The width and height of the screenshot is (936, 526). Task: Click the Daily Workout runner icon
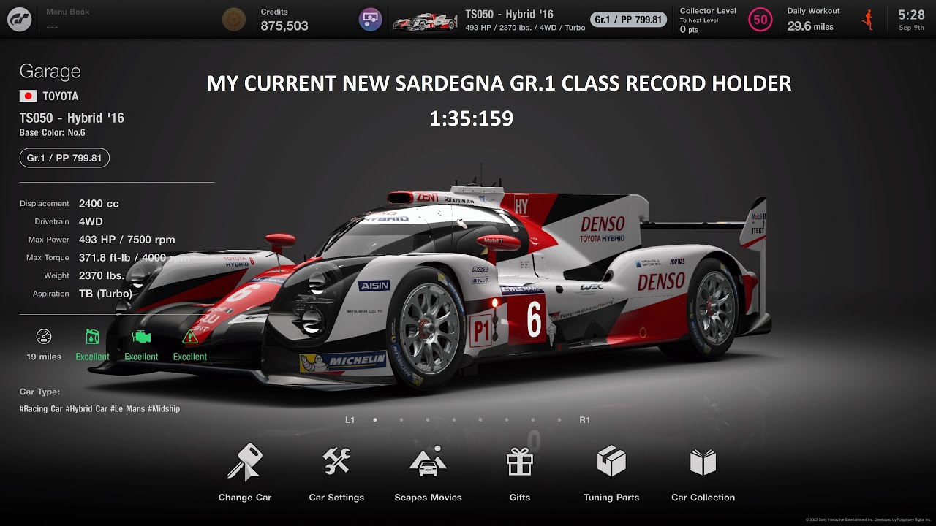click(868, 20)
